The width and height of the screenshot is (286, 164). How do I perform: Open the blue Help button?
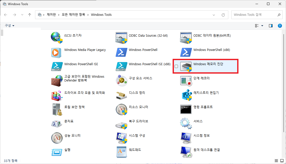280,26
